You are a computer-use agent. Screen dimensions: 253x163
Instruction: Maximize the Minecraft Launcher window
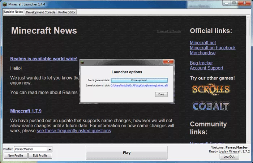(234, 3)
